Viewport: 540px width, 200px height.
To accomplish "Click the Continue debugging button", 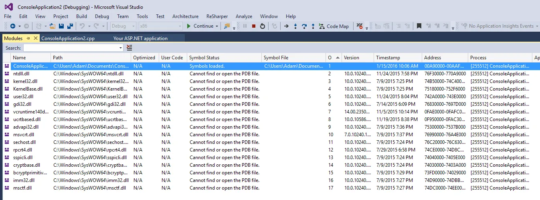I will (200, 26).
